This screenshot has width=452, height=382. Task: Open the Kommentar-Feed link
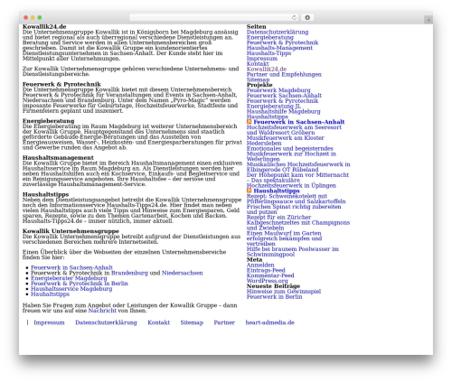coord(270,275)
